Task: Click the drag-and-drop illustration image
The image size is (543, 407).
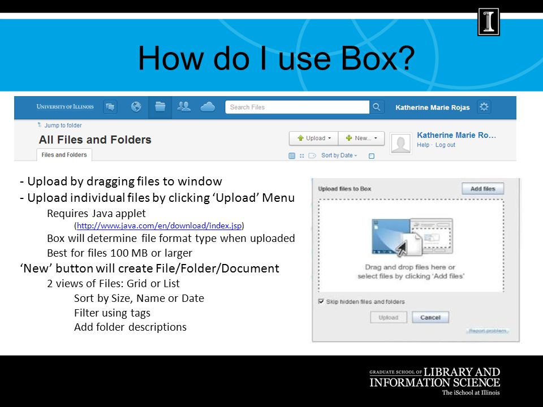Action: pyautogui.click(x=412, y=237)
